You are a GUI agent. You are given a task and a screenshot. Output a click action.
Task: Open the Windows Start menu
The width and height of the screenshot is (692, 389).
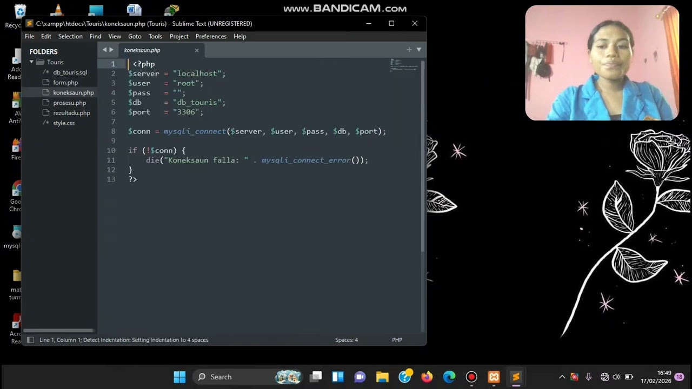coord(179,377)
